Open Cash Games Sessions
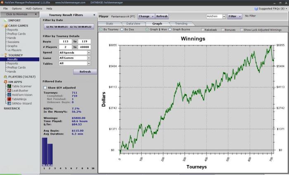This screenshot has width=289, height=175. click(x=13, y=42)
